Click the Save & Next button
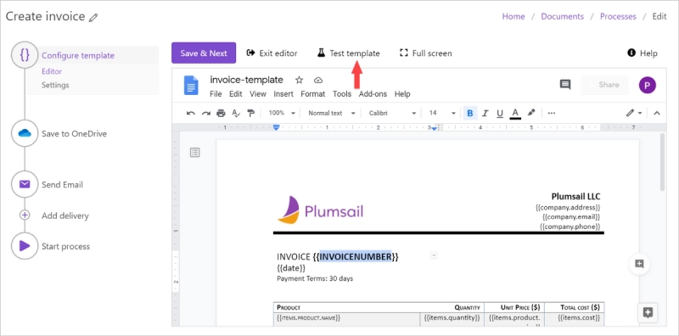 point(204,53)
